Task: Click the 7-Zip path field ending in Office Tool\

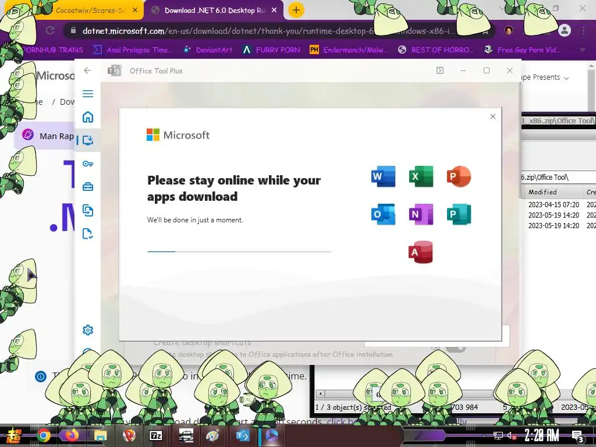Action: point(557,177)
